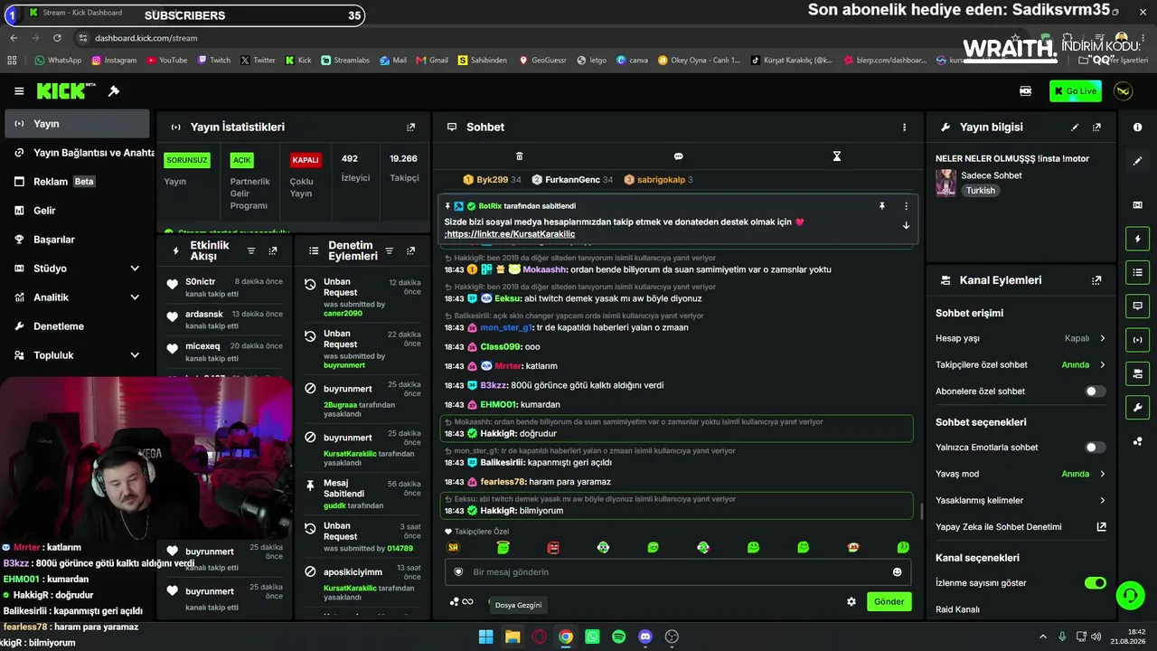
Task: Open the pinned message three-dot options
Action: 906,206
